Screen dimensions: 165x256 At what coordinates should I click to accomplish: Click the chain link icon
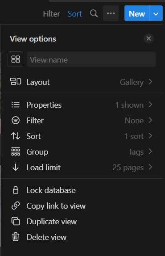[x=16, y=206]
